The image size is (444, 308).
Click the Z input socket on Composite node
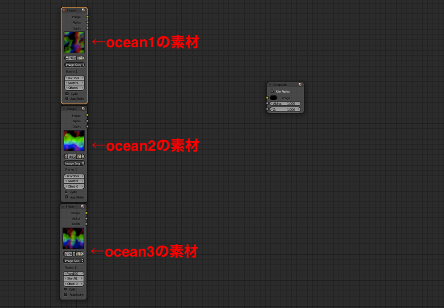[267, 109]
